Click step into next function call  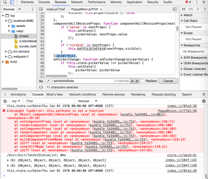click(x=198, y=9)
